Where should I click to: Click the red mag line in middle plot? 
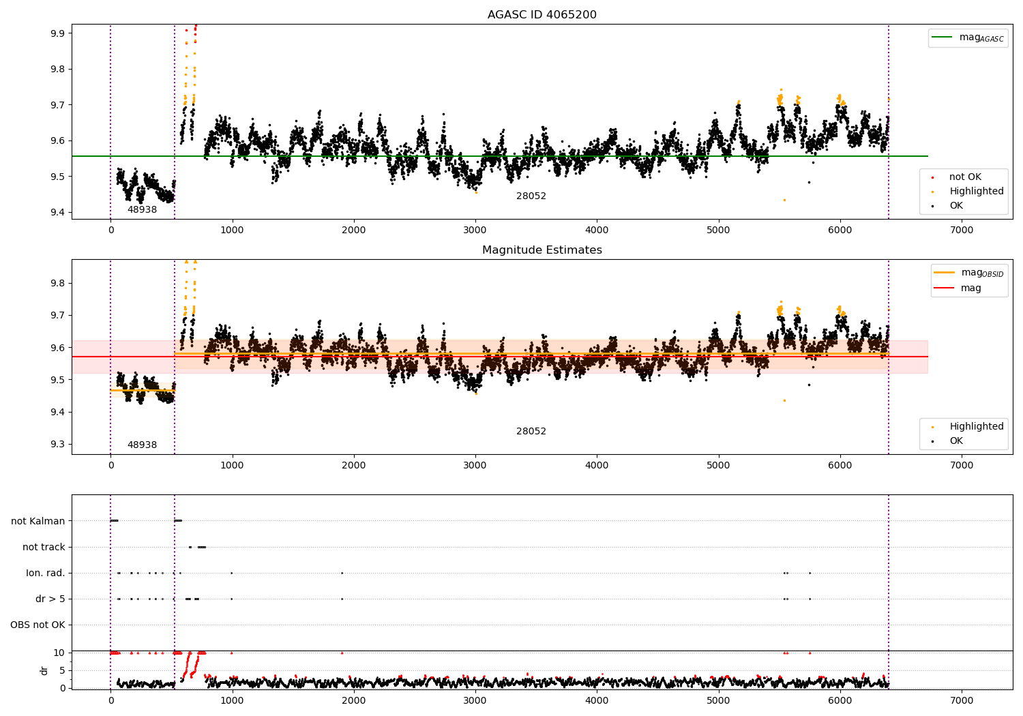(x=500, y=357)
